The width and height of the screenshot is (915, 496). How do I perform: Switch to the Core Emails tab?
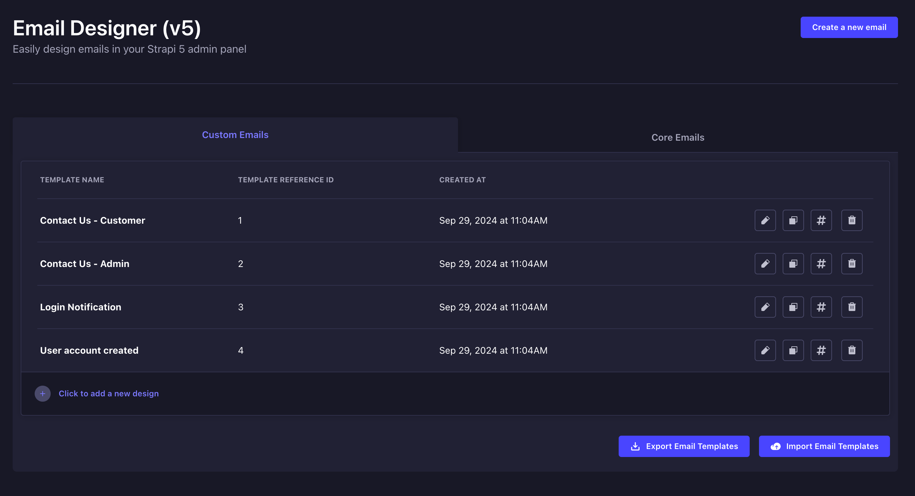677,138
